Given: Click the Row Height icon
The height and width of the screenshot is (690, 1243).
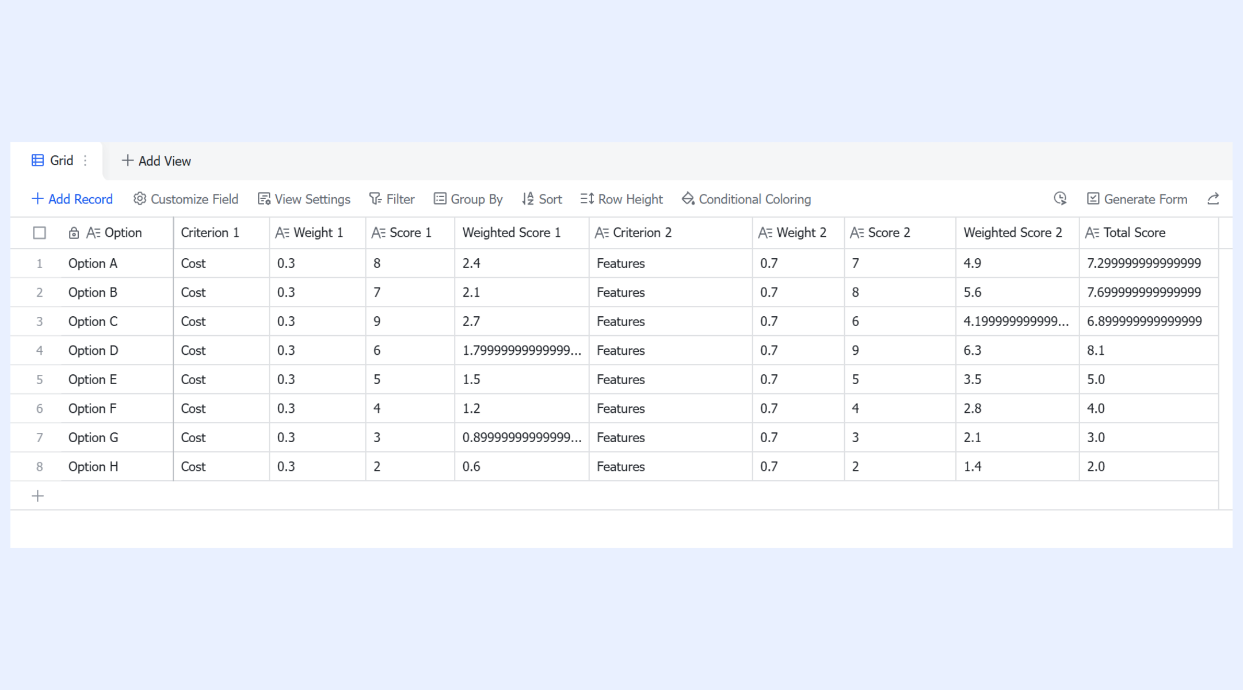Looking at the screenshot, I should coord(587,199).
